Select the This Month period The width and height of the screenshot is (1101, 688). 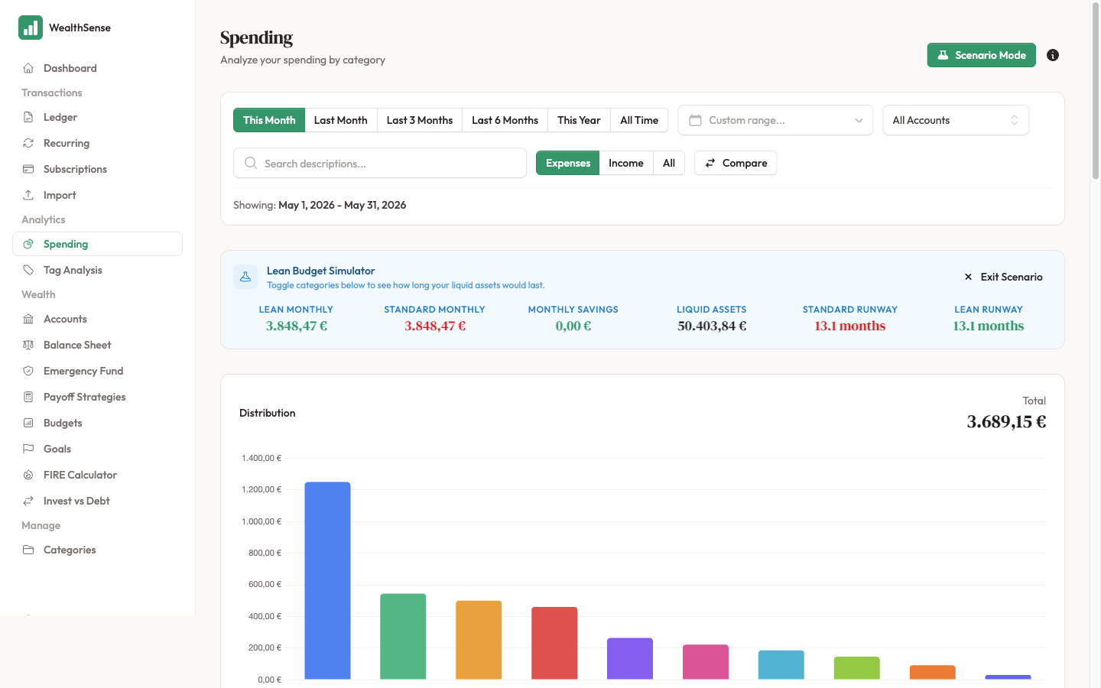tap(269, 120)
